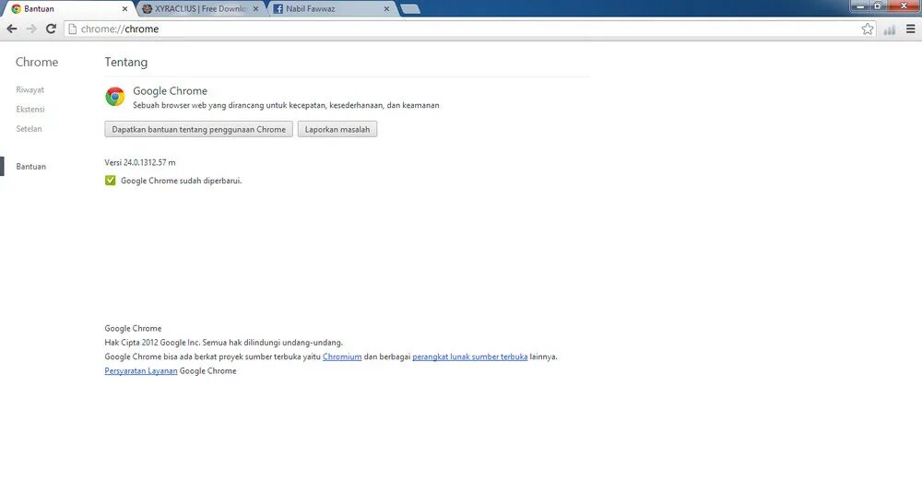Minimize the Chrome window
The height and width of the screenshot is (491, 922).
(859, 6)
